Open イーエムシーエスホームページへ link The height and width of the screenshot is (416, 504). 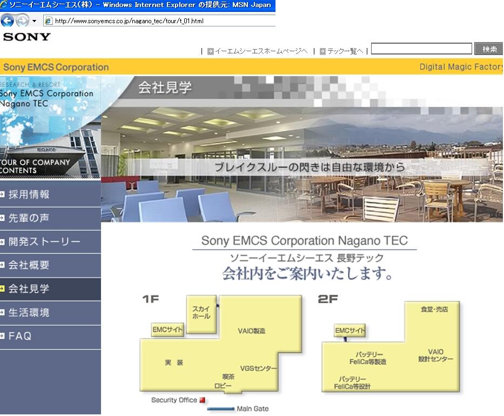click(x=261, y=51)
